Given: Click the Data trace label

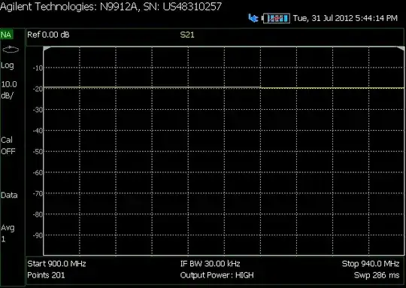Looking at the screenshot, I should (9, 195).
